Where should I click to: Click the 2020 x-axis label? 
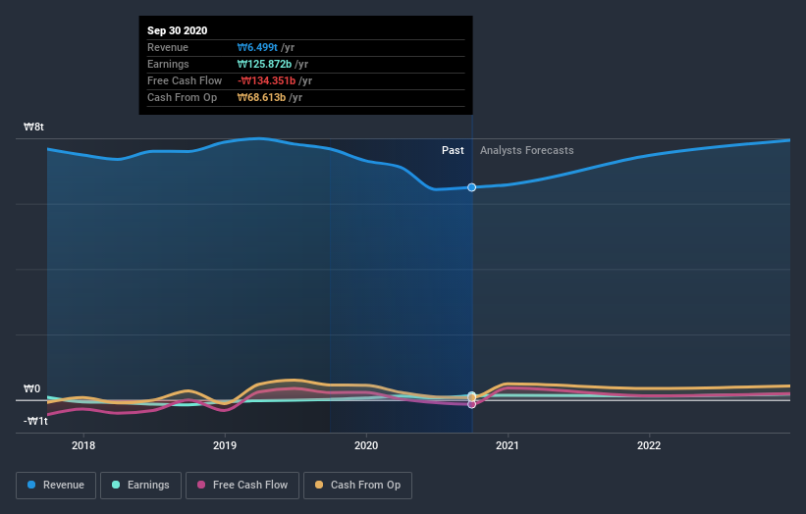366,445
